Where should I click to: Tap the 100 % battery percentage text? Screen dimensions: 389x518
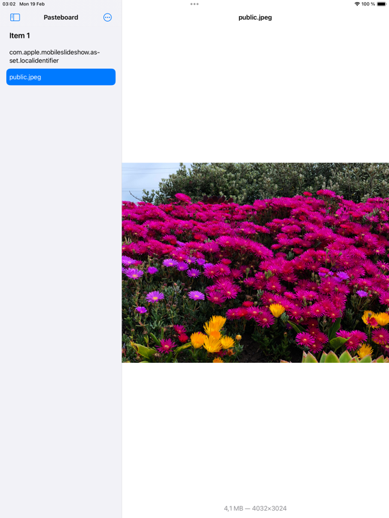pos(368,4)
